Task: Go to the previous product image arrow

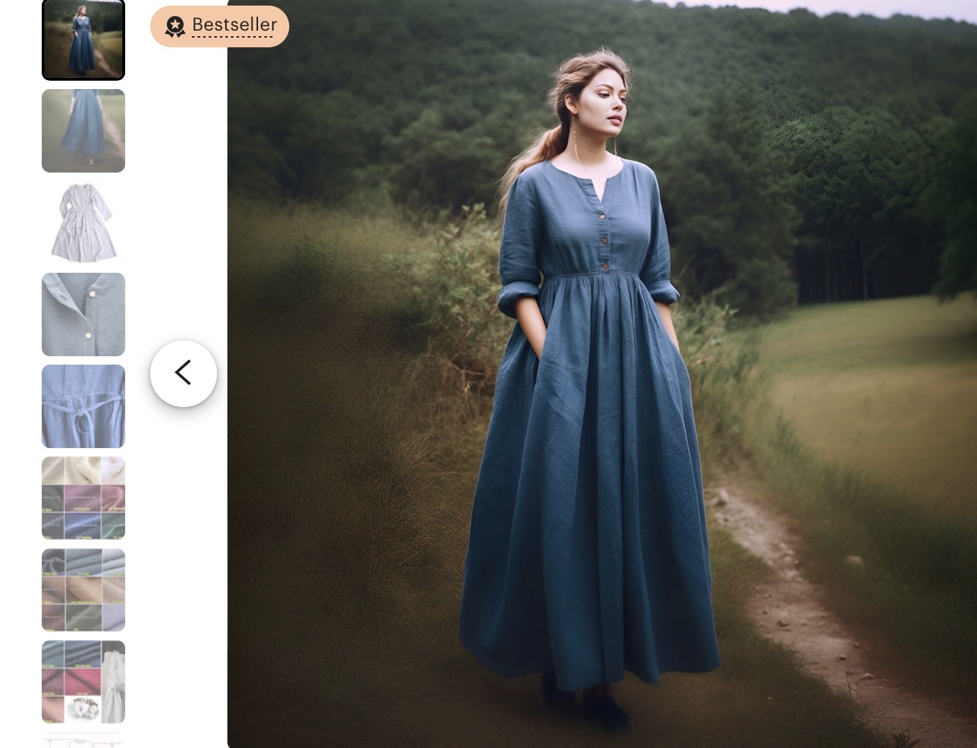Action: pos(184,373)
